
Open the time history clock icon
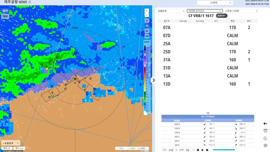coord(265,138)
